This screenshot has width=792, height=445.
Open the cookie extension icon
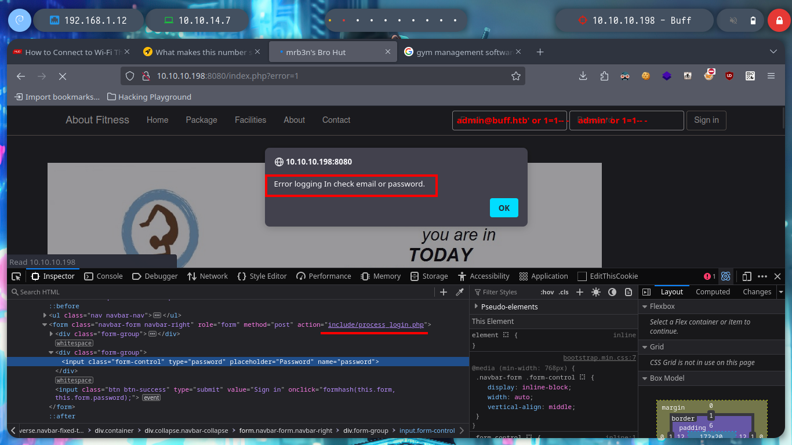coord(646,76)
